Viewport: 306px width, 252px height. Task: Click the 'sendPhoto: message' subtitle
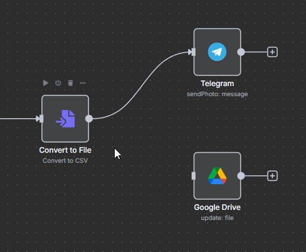(x=218, y=94)
